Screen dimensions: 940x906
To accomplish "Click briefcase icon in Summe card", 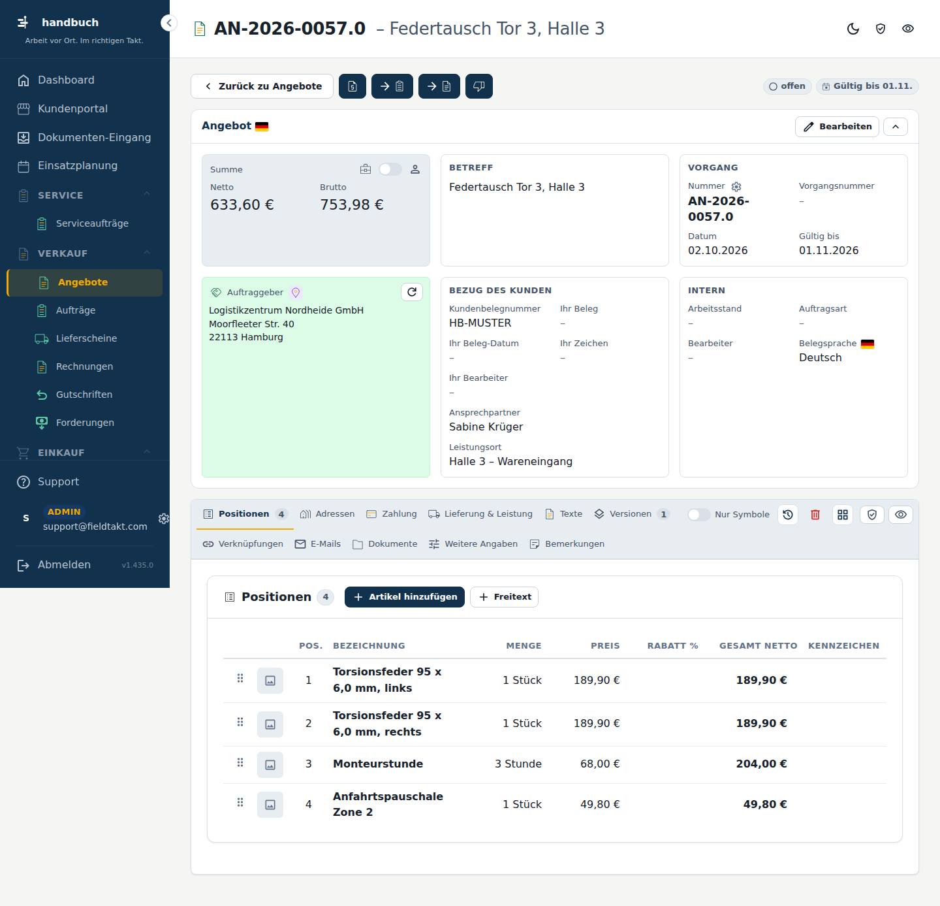I will (366, 169).
